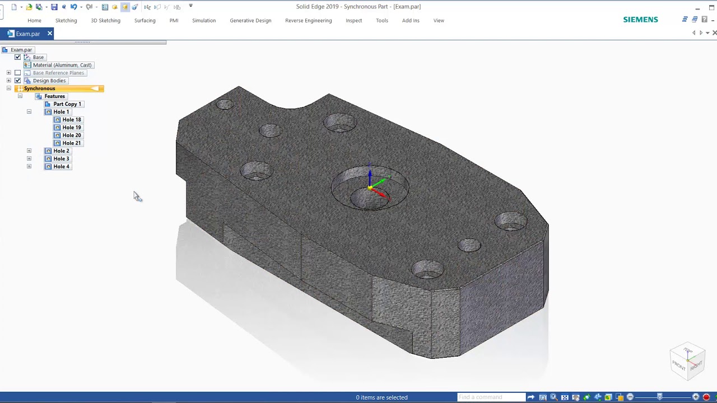The width and height of the screenshot is (717, 403).
Task: Select Part Copy 1 in the feature tree
Action: [67, 104]
